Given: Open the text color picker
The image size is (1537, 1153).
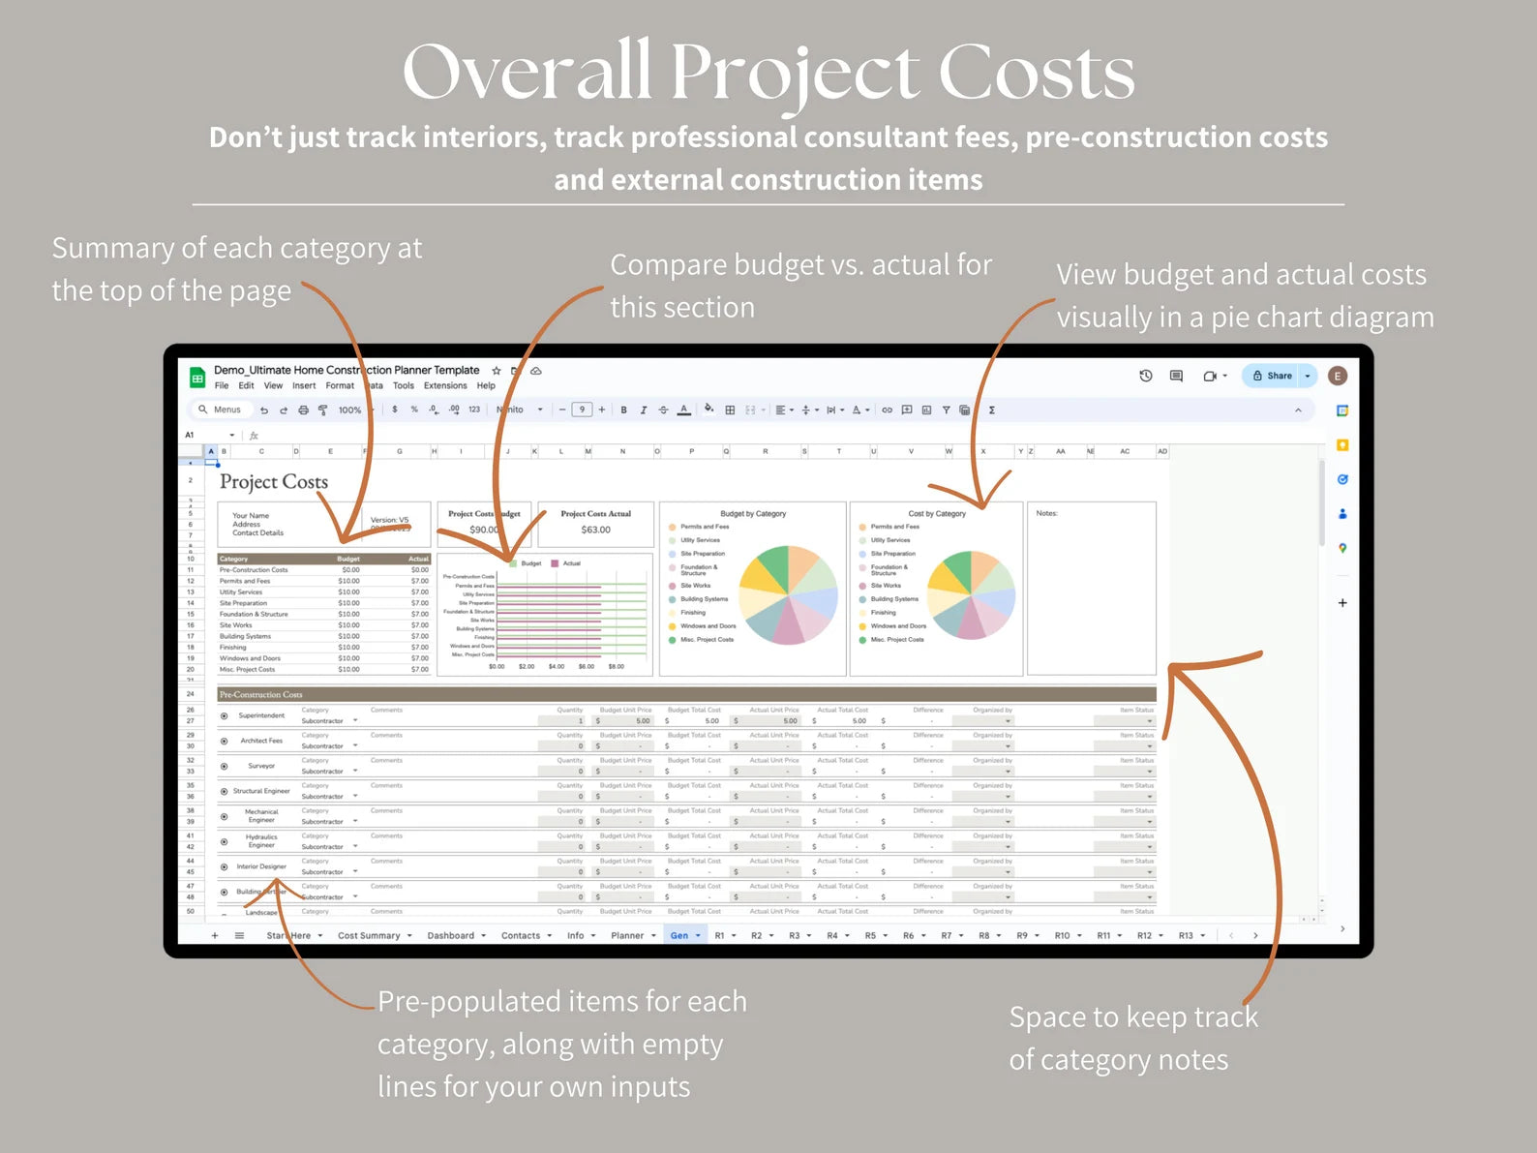Looking at the screenshot, I should pos(683,410).
